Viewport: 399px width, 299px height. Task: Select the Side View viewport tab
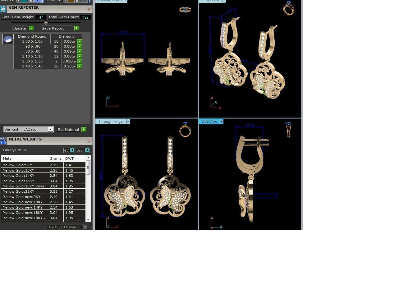(x=209, y=122)
